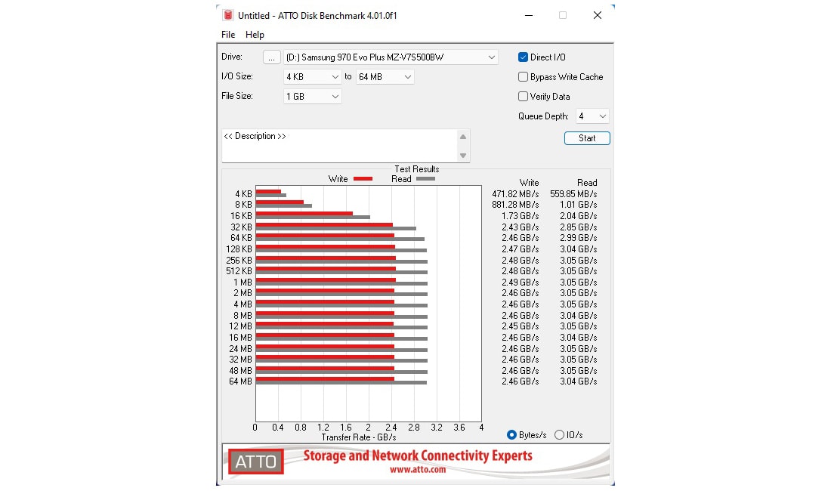831x491 pixels.
Task: Click the 16 KB row label
Action: (x=241, y=216)
